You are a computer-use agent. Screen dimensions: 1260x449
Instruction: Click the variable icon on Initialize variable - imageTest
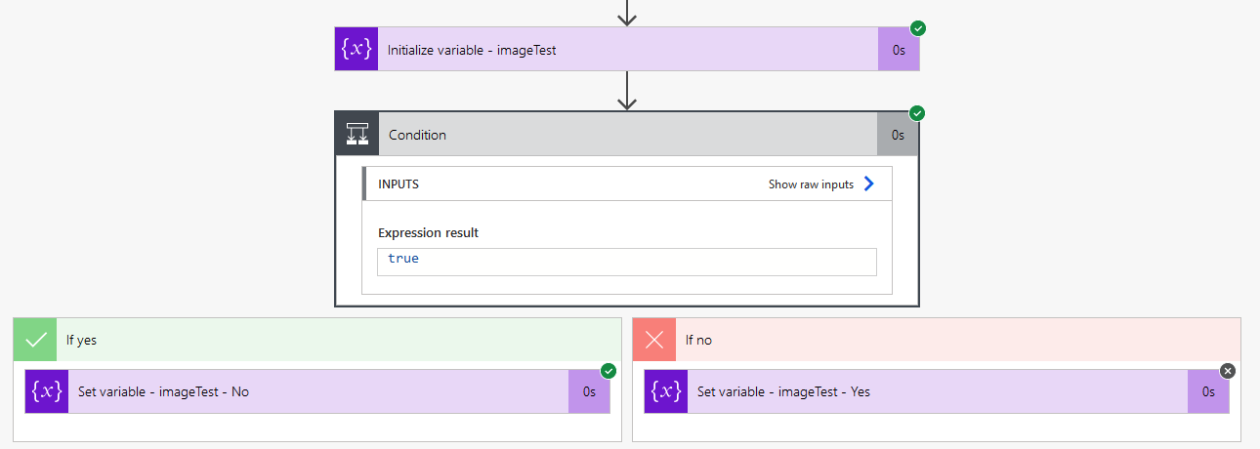pyautogui.click(x=356, y=49)
